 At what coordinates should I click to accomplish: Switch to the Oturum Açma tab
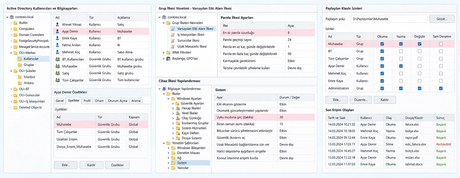pyautogui.click(x=118, y=101)
